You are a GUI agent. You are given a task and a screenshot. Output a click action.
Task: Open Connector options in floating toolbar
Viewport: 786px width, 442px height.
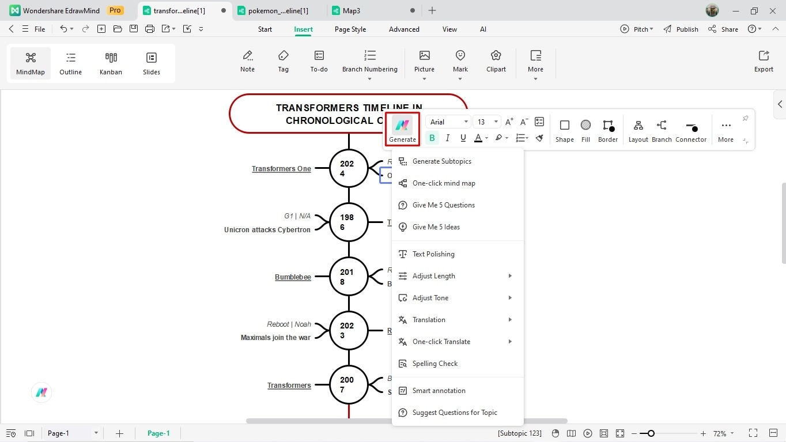pos(691,131)
